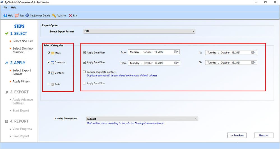
Task: Click Apply Advance Settings step
Action: [23, 101]
